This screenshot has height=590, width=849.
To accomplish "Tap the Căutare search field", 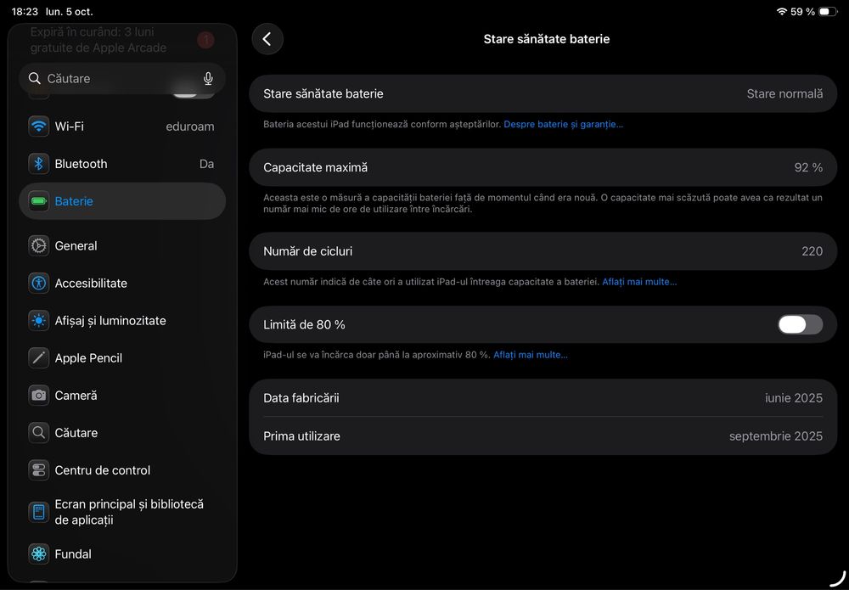I will tap(122, 78).
